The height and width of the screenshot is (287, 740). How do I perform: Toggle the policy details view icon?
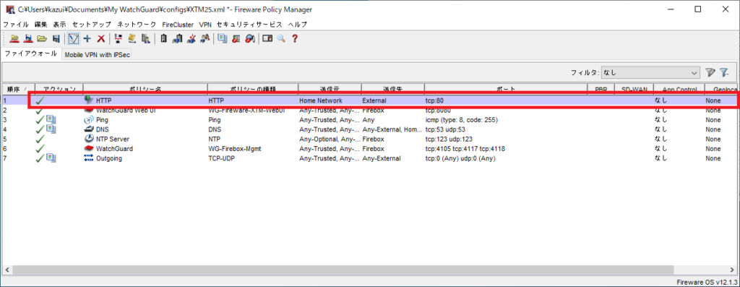coord(73,39)
